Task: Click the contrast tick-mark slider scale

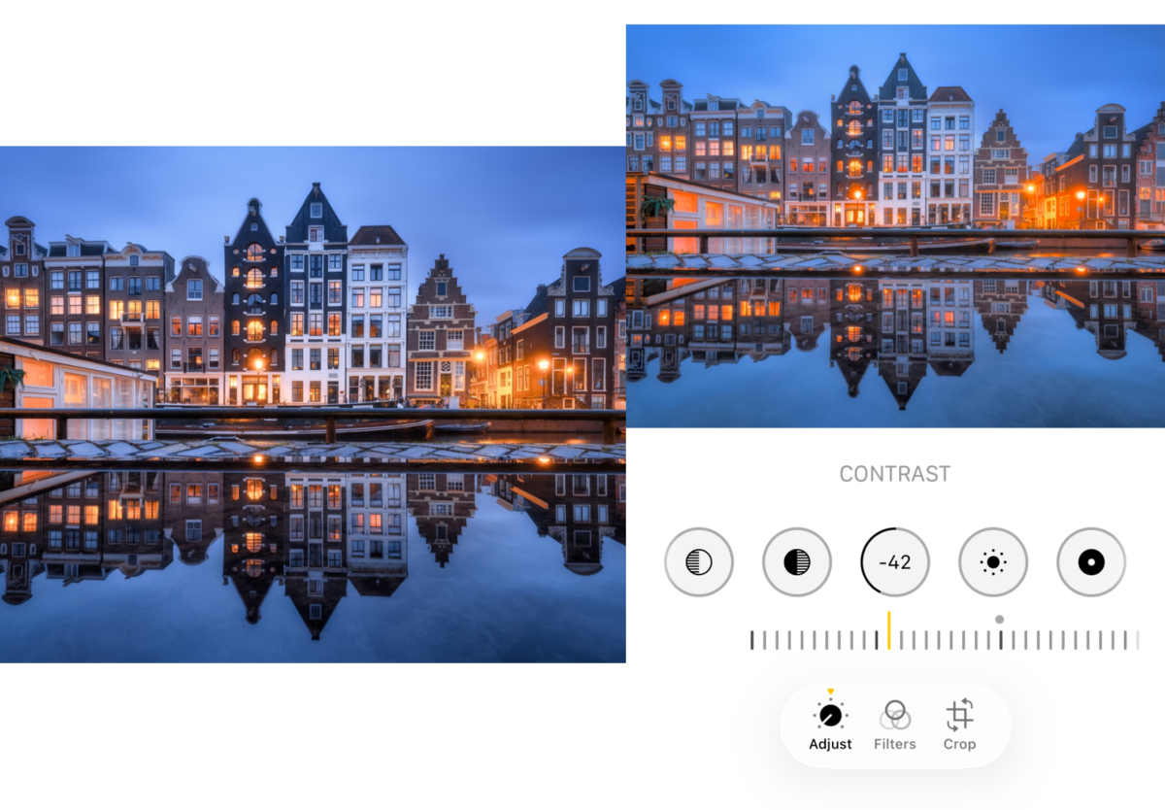Action: 945,640
